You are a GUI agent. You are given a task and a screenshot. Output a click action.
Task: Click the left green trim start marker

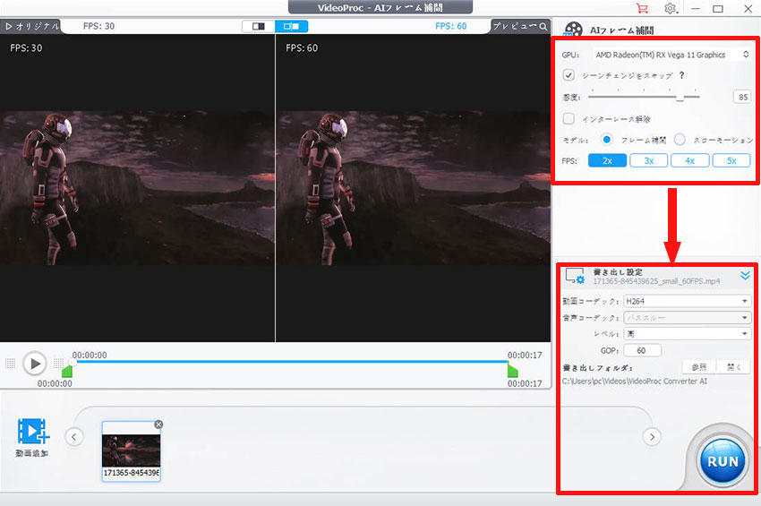click(67, 372)
